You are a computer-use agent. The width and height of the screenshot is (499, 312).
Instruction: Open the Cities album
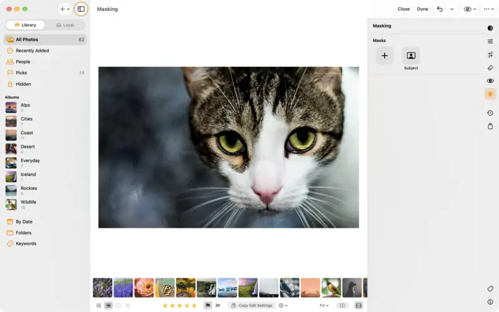(x=45, y=121)
